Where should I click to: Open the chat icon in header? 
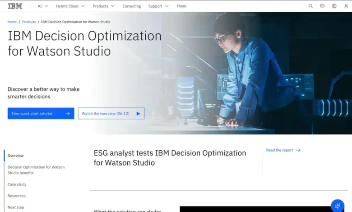pos(322,6)
